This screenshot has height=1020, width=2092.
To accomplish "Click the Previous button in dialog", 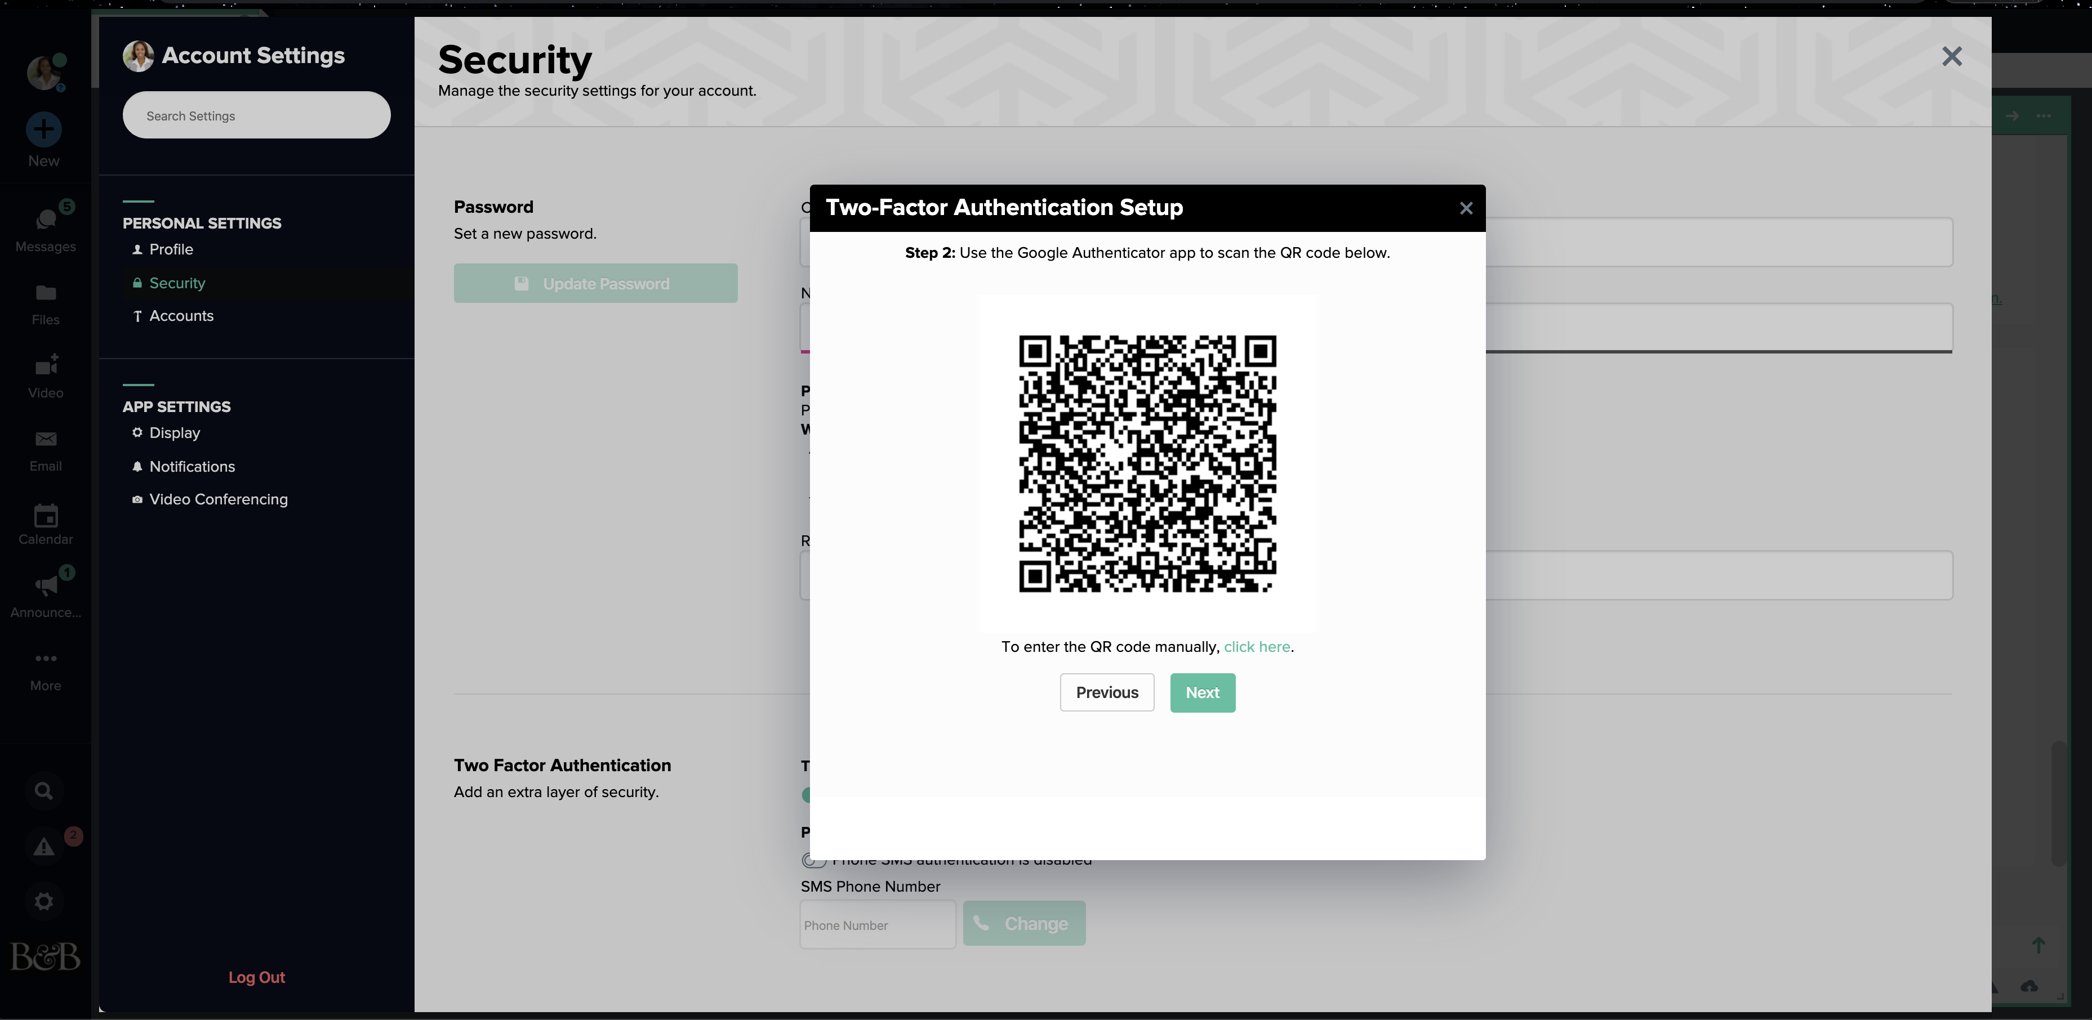I will (x=1107, y=693).
